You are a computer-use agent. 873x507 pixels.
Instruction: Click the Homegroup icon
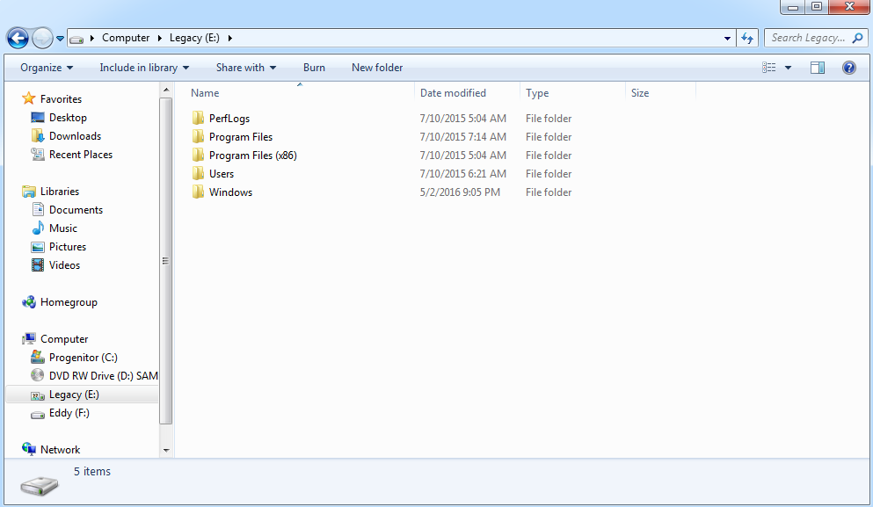pos(29,302)
